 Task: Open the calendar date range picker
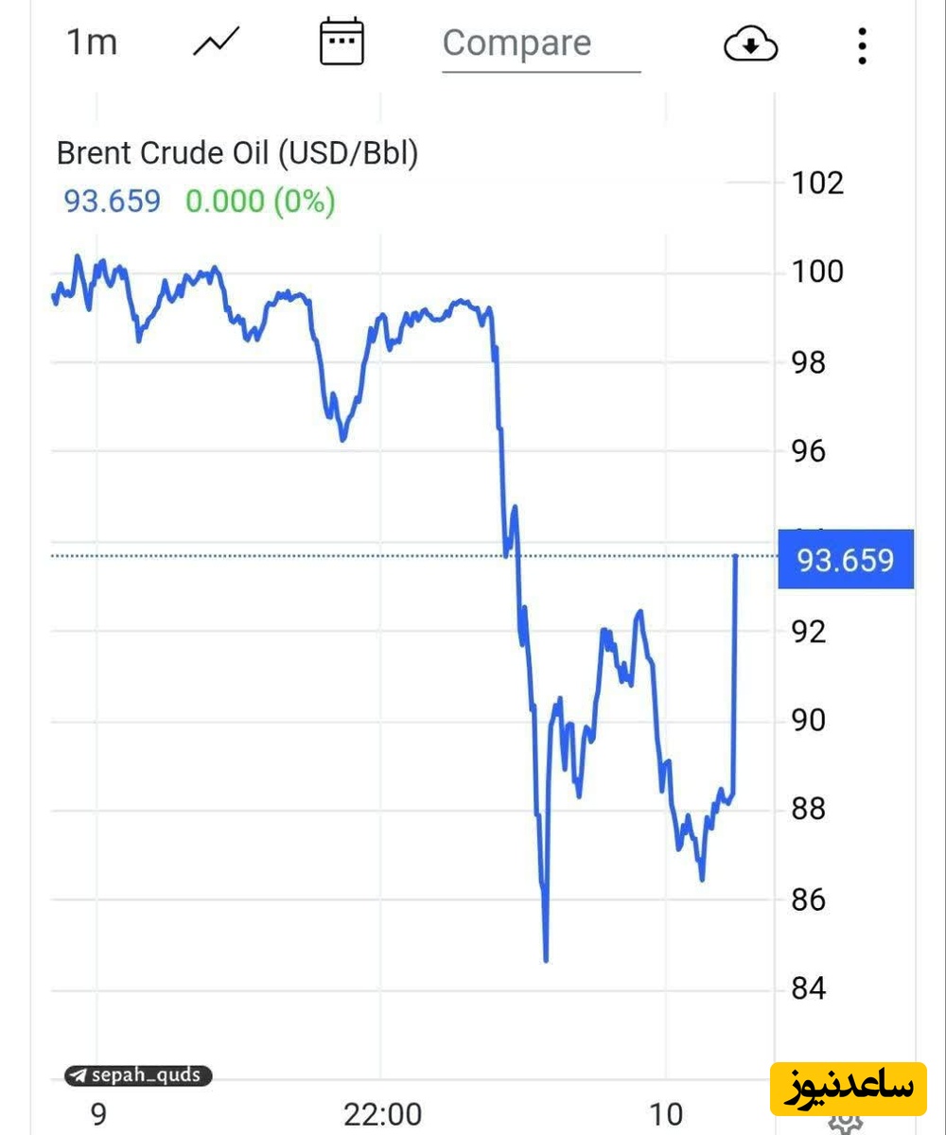[342, 43]
